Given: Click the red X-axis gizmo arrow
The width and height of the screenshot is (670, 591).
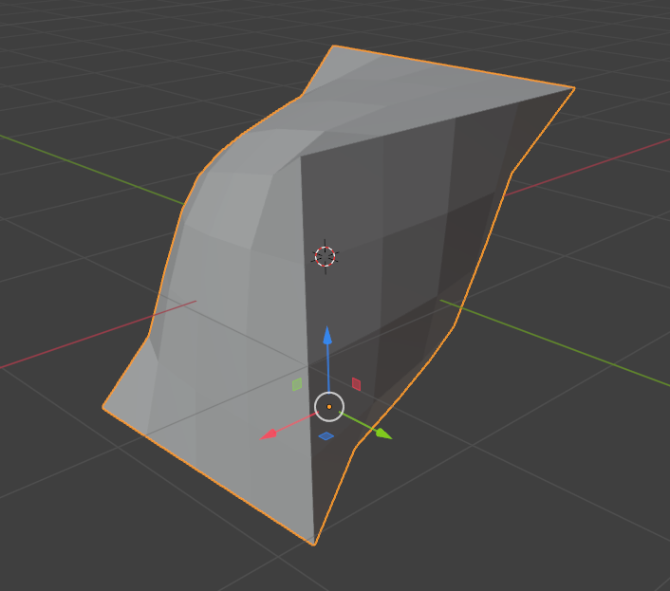Looking at the screenshot, I should [270, 434].
